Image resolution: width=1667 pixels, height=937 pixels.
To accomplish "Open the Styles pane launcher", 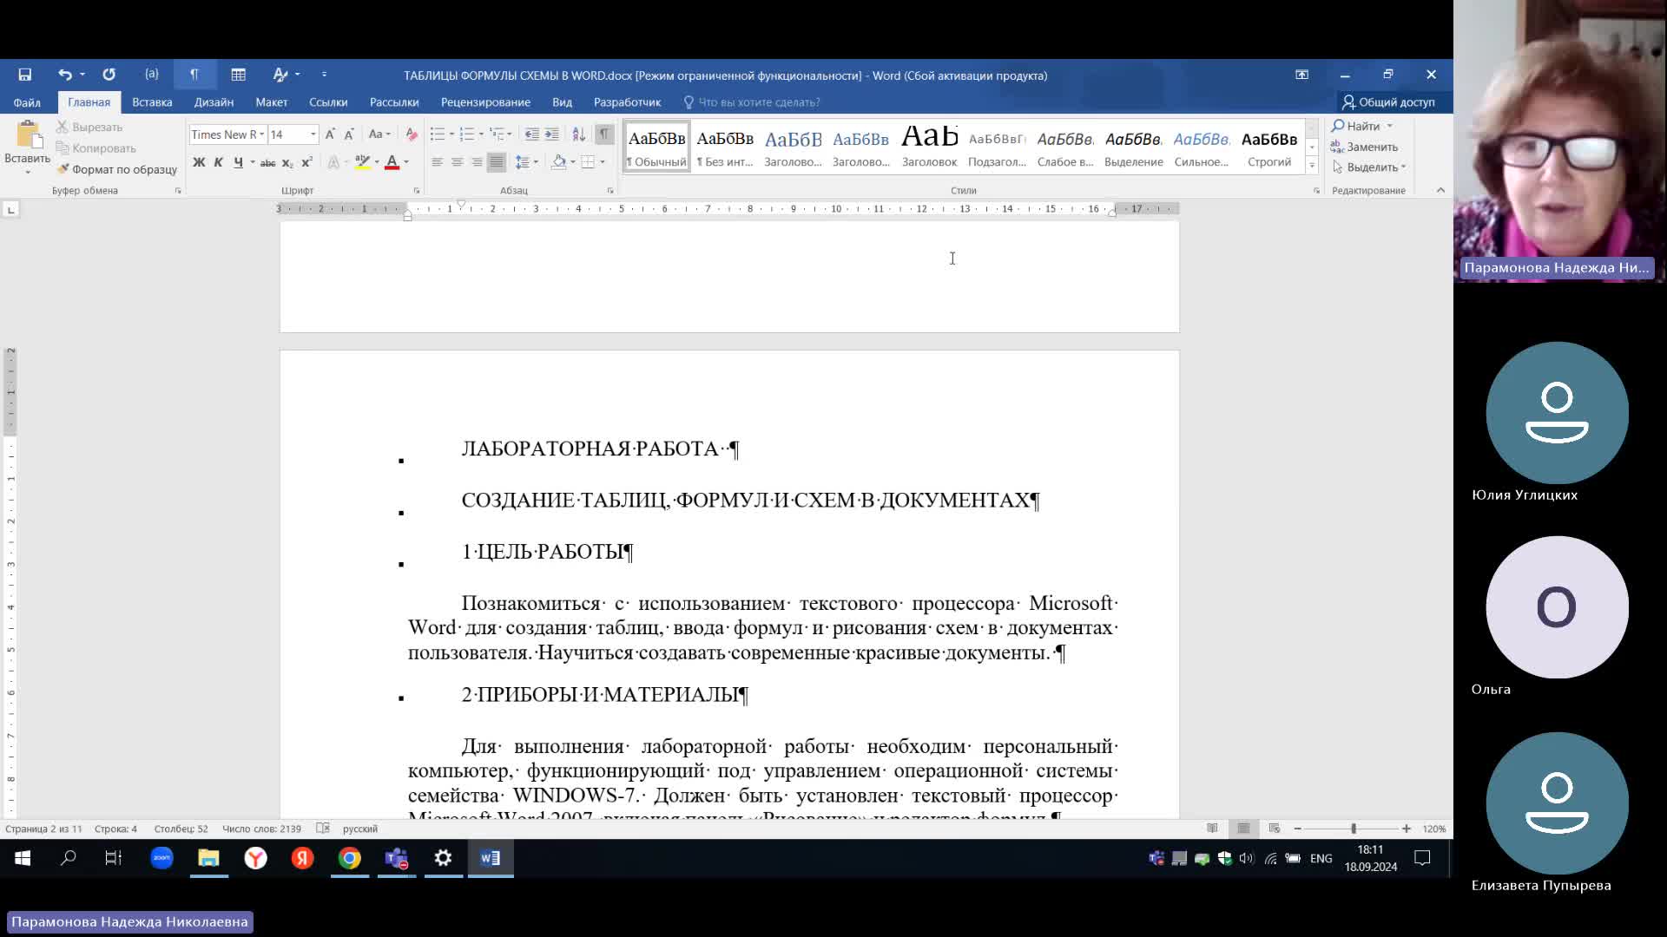I will click(x=1316, y=190).
